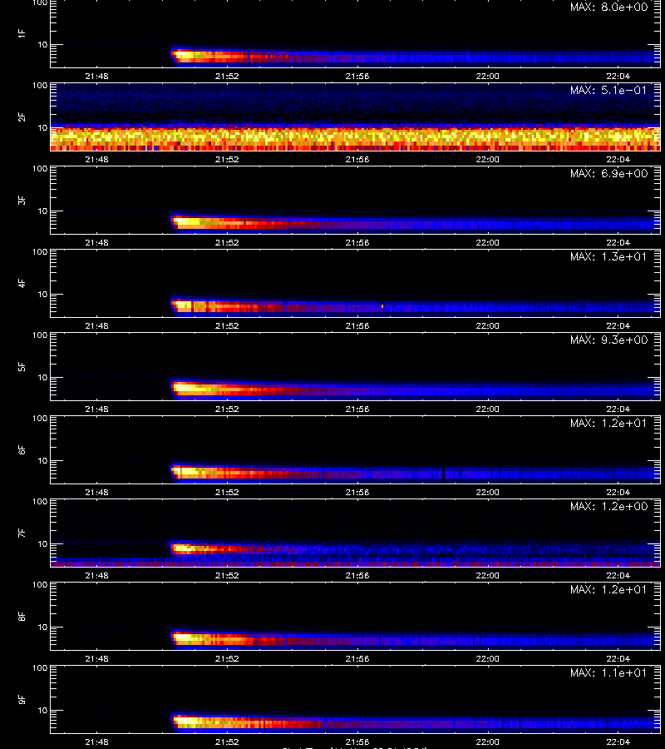Select the MAX: 1.1e+01 annotation
Screen dimensions: 665x749
click(x=608, y=673)
